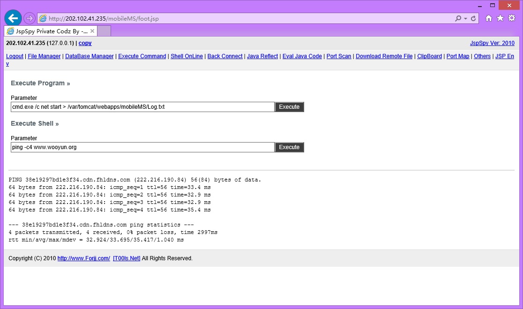Click the browser Back arrow button
Image resolution: width=523 pixels, height=309 pixels.
coord(13,18)
